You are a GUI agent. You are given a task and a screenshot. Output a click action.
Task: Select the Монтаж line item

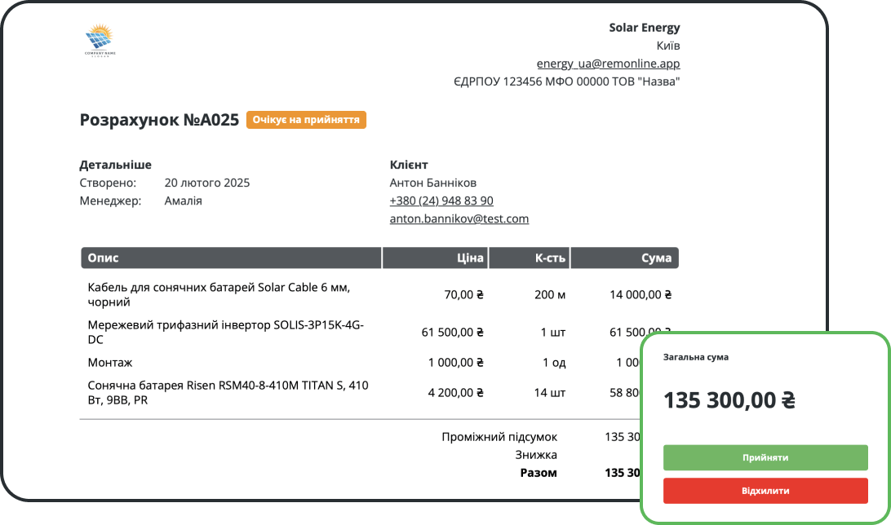coord(109,362)
